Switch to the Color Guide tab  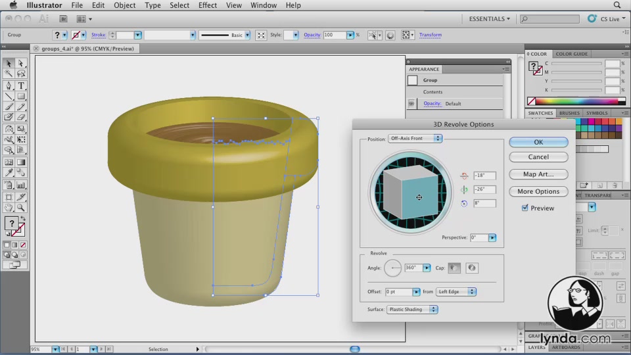pyautogui.click(x=571, y=54)
